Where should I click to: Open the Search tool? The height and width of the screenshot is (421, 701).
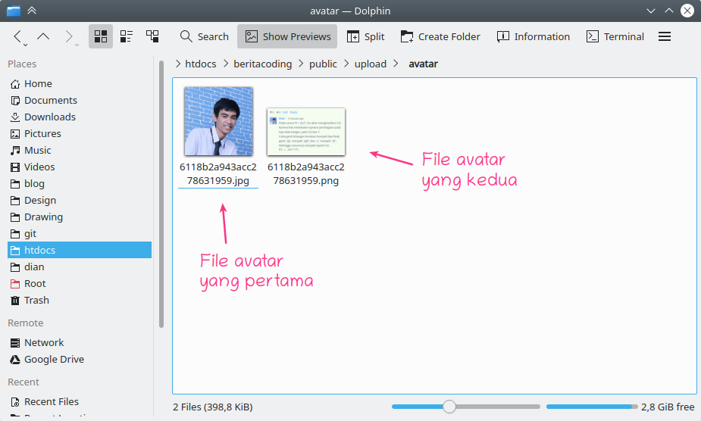[205, 36]
